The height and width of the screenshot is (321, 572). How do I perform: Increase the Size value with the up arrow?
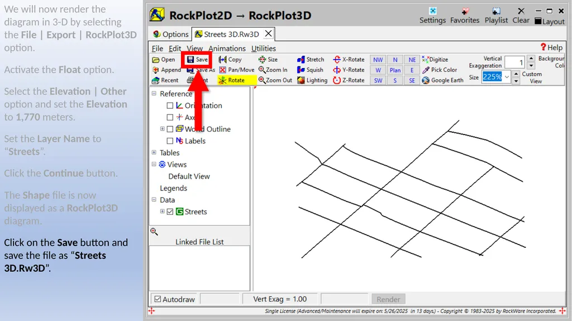516,74
